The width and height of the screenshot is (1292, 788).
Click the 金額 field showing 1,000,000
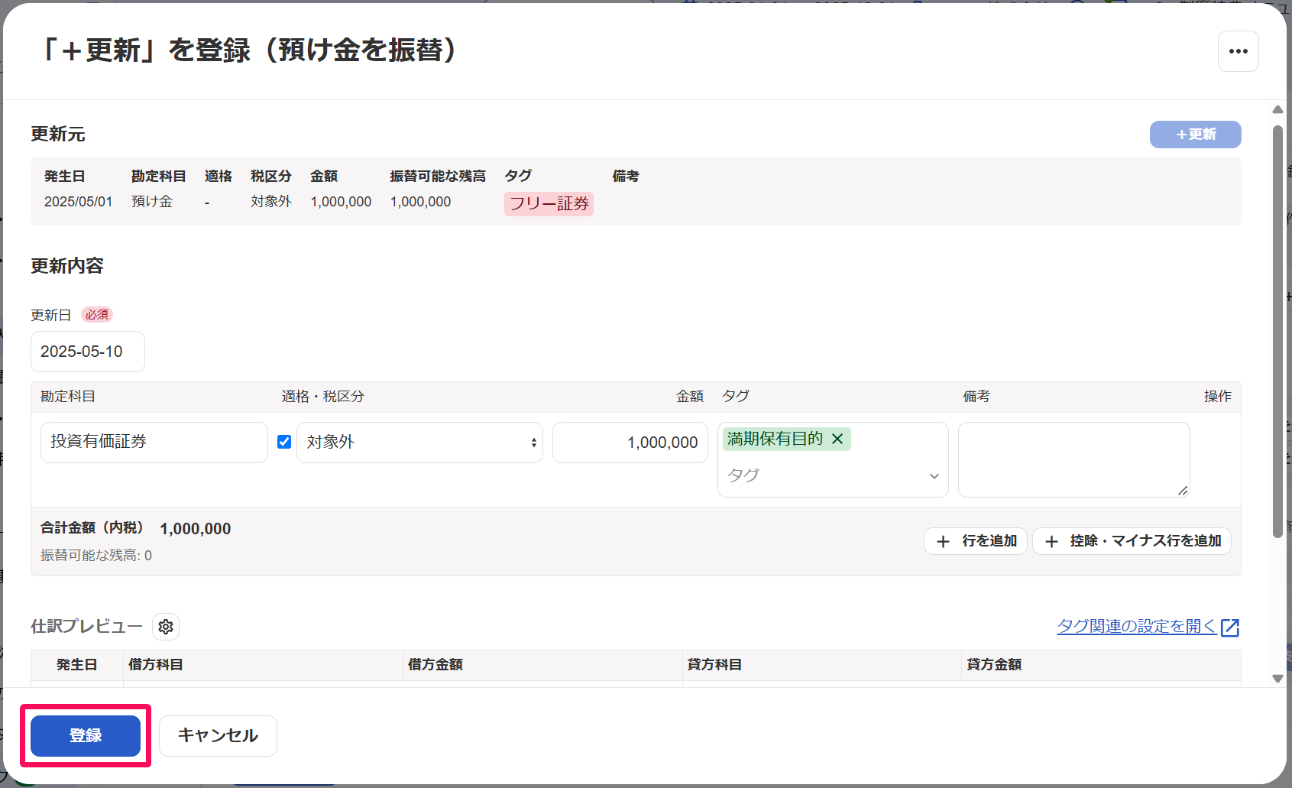pos(630,443)
